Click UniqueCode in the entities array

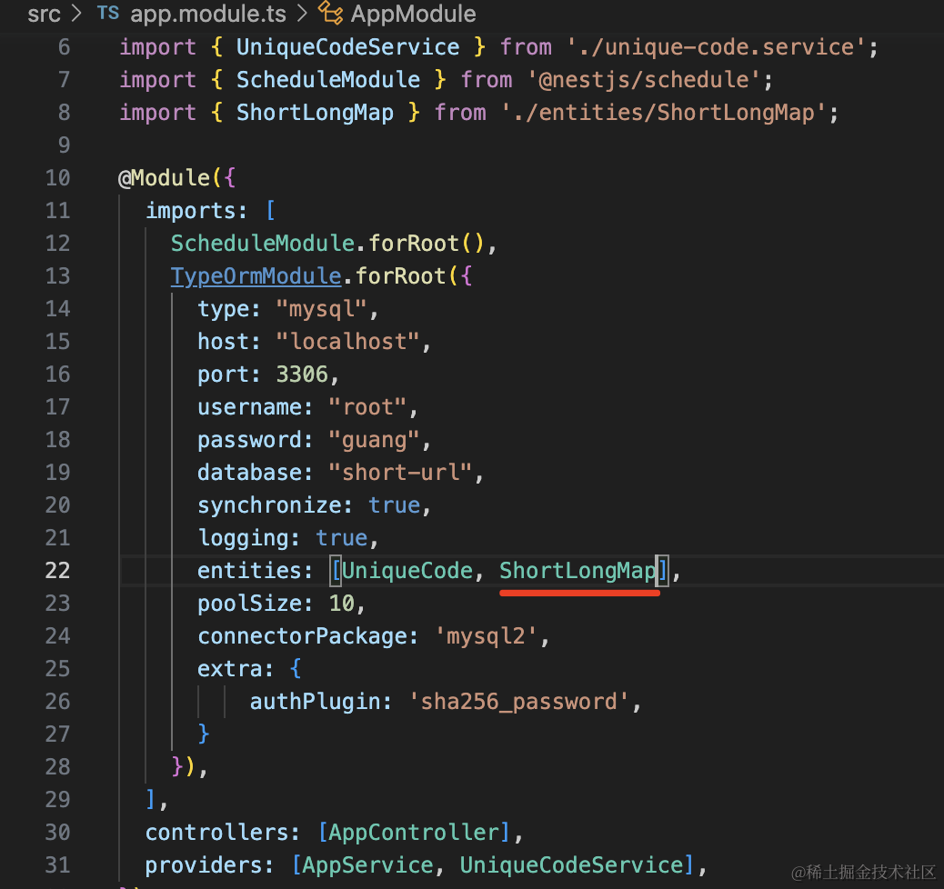(x=407, y=571)
